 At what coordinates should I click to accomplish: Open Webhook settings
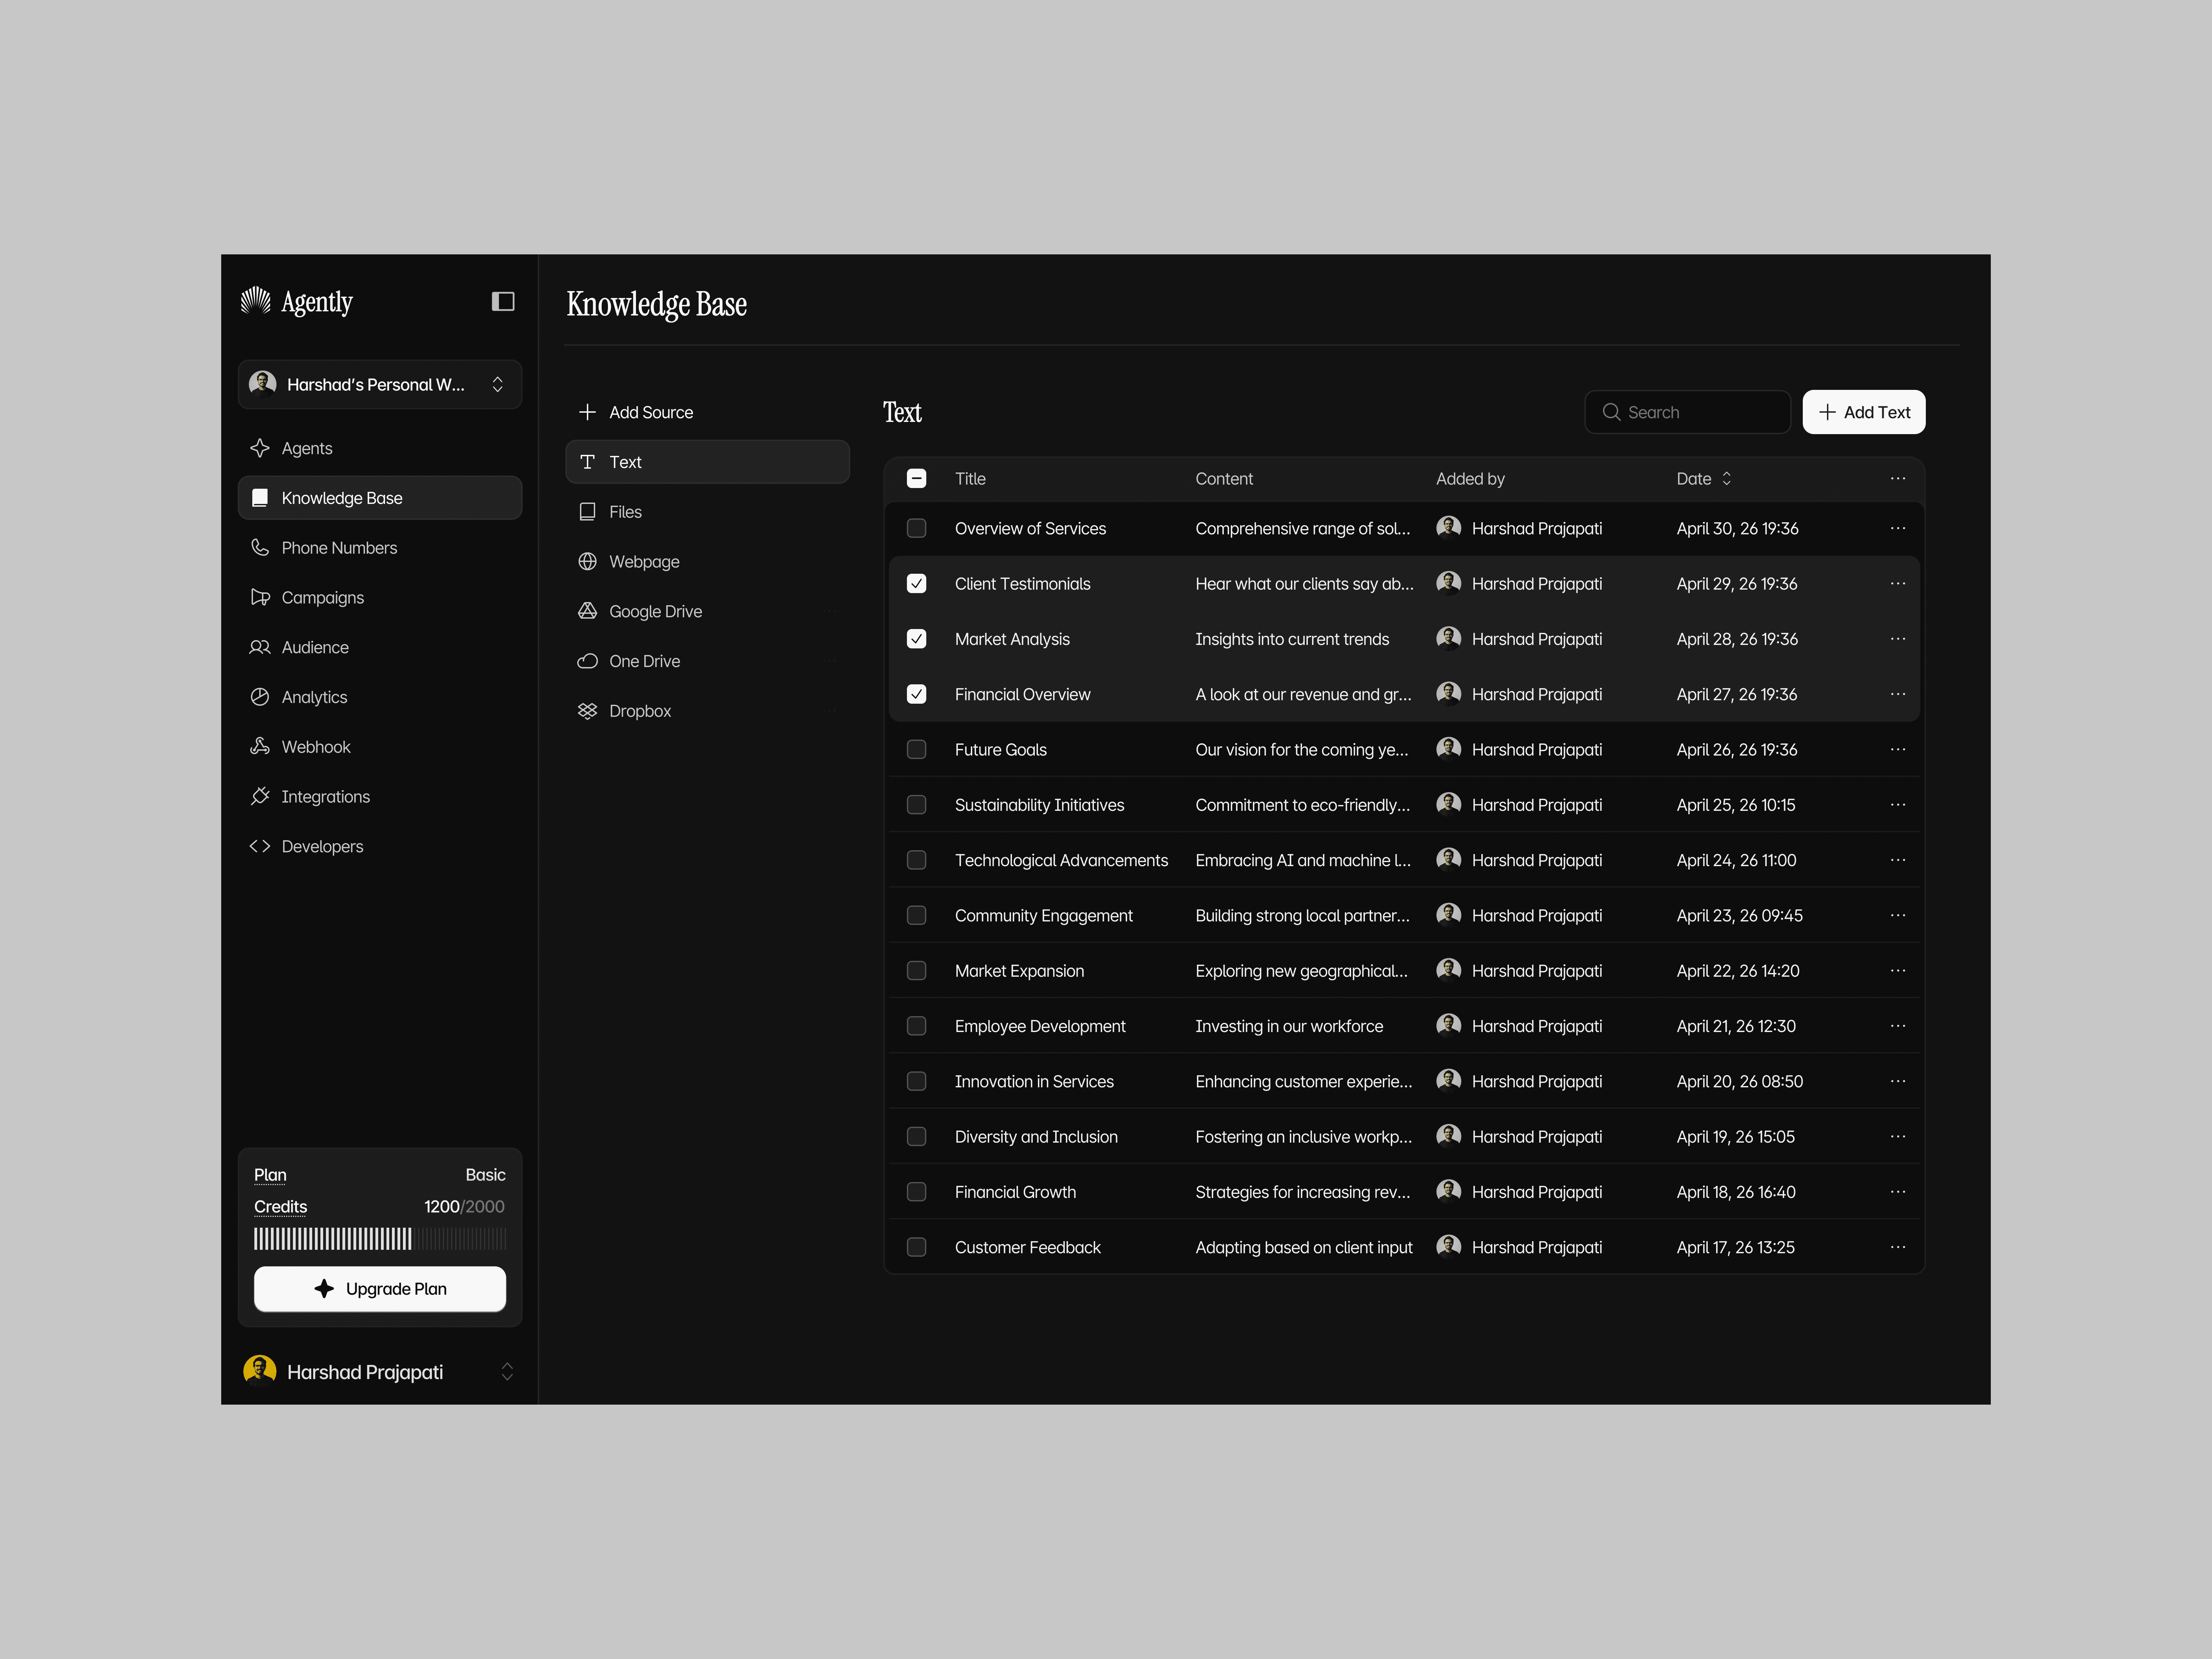pyautogui.click(x=380, y=747)
